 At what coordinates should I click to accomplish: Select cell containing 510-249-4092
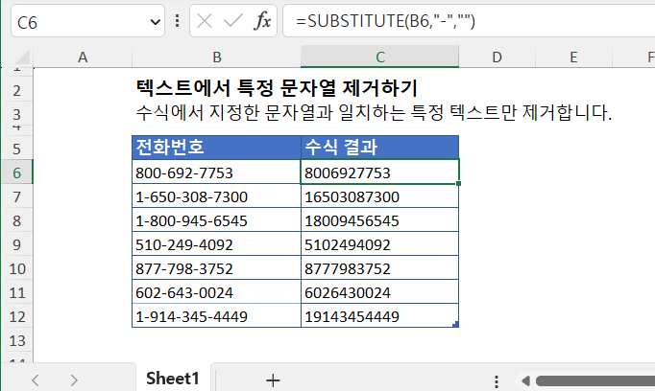(216, 244)
